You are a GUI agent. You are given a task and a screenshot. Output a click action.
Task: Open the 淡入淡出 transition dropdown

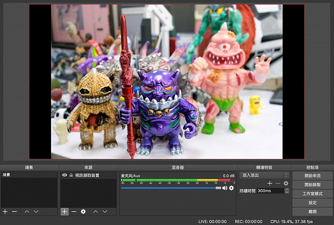coord(264,175)
